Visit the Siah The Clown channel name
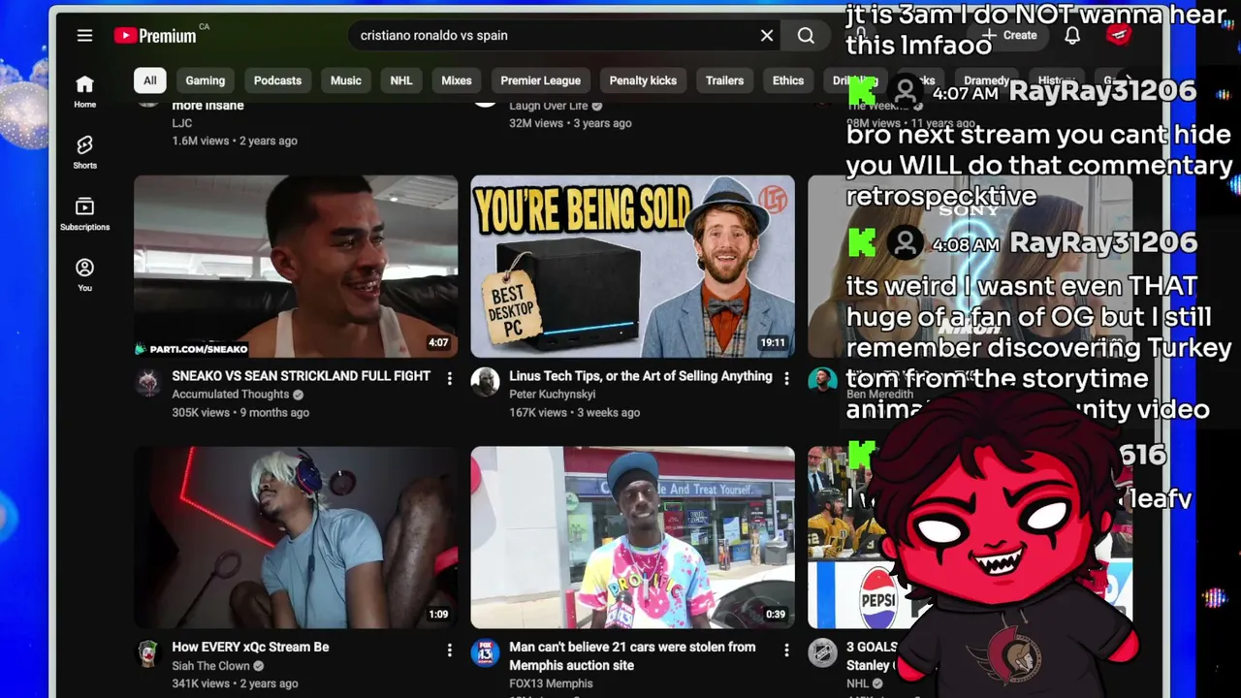 click(x=211, y=666)
